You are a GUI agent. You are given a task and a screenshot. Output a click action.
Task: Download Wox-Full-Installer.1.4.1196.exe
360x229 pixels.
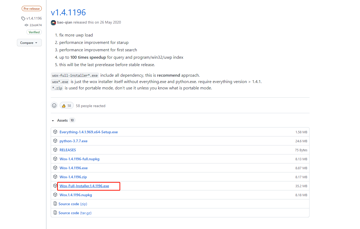(x=84, y=186)
